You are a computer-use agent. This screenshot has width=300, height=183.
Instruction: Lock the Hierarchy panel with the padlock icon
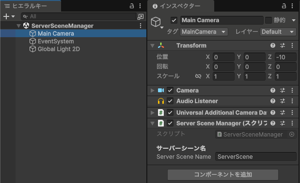tap(132, 6)
